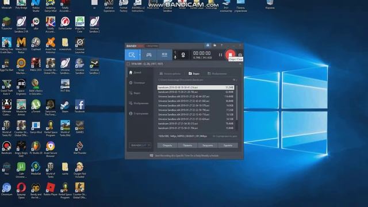Open Bendy and the Ink desktop icon
368x207 pixels.
point(36,190)
